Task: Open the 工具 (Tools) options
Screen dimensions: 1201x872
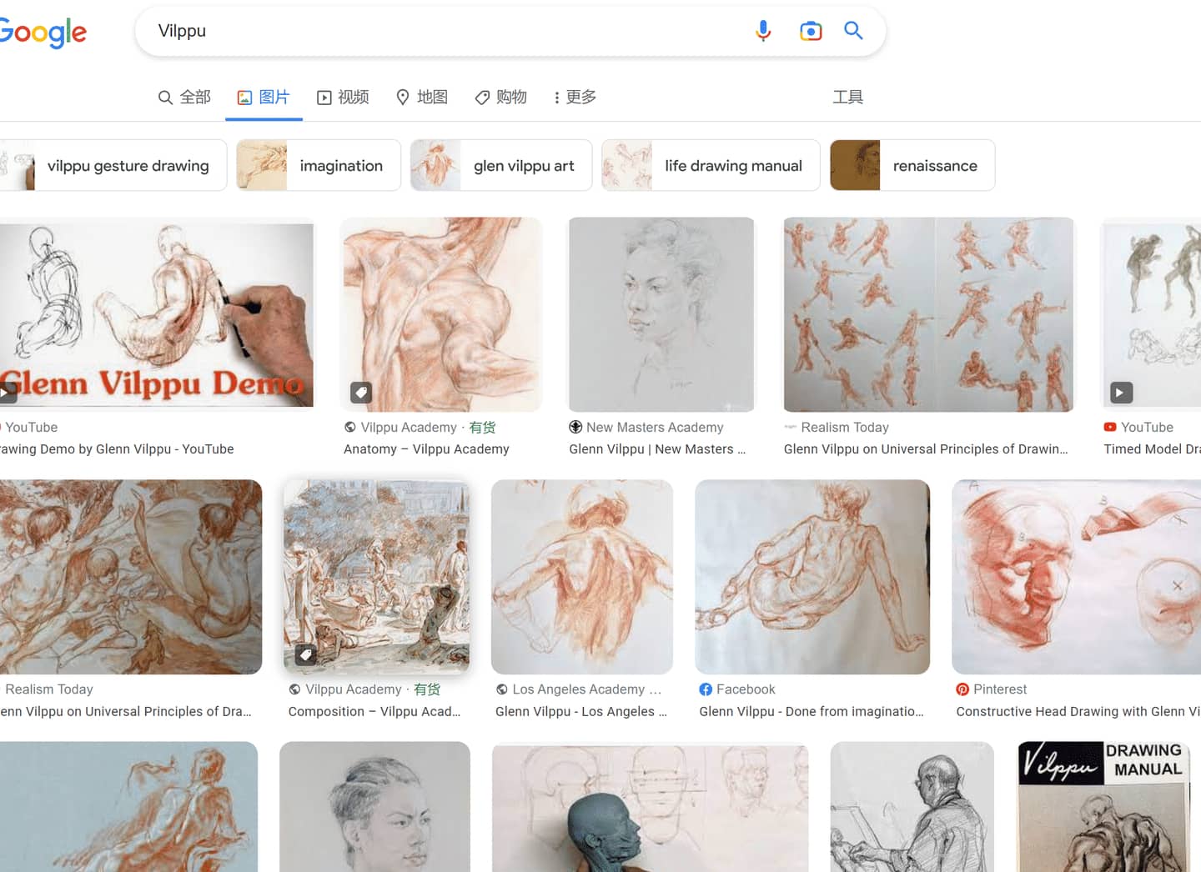Action: [x=848, y=98]
